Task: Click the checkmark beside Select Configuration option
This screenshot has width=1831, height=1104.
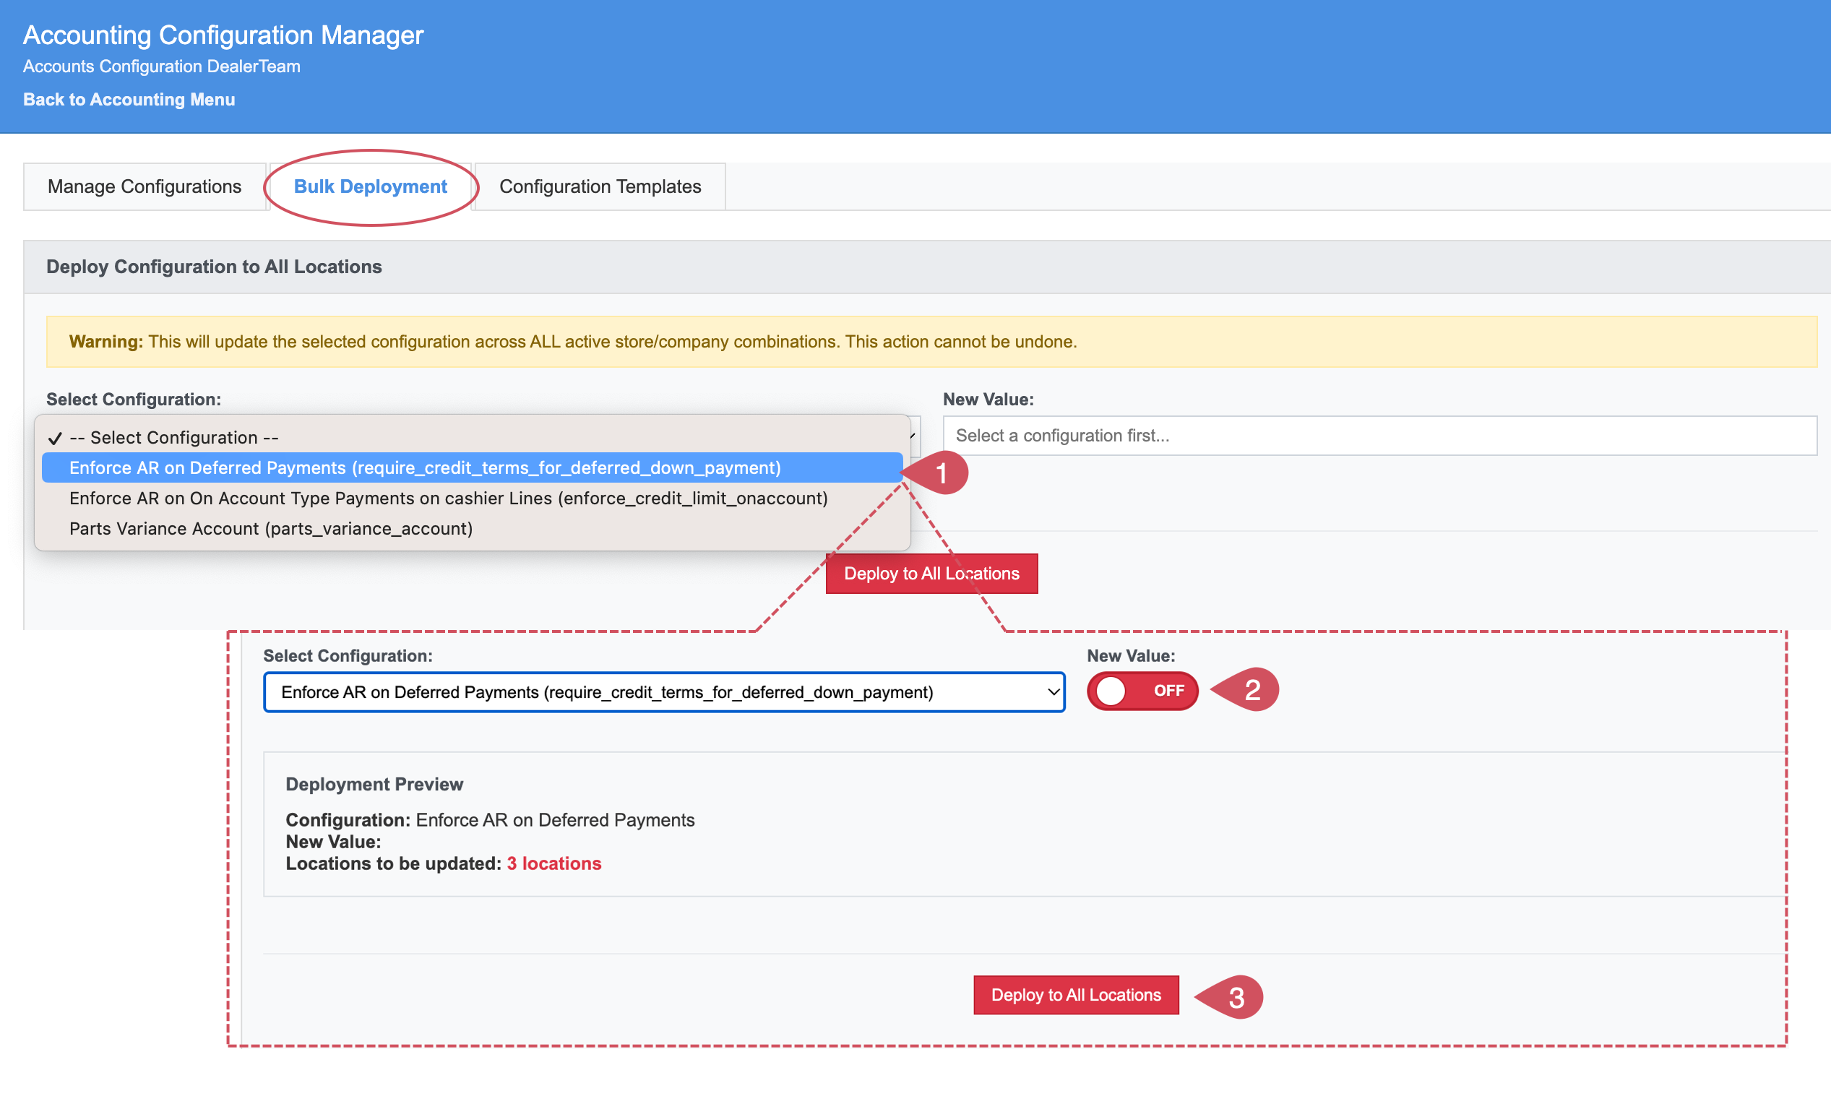Action: [x=54, y=438]
